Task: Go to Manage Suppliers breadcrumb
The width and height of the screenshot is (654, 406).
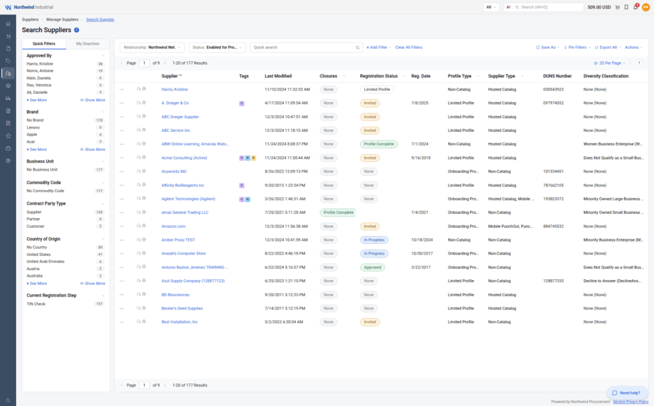Action: 62,19
